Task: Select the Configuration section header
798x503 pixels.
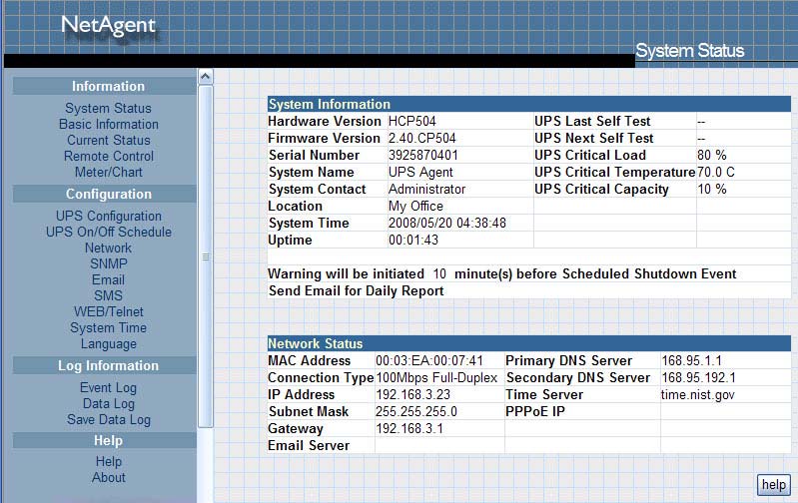Action: (x=105, y=195)
